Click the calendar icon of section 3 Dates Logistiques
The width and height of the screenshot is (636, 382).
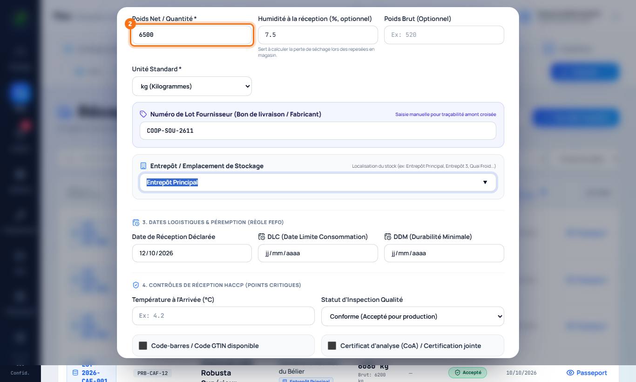tap(136, 223)
